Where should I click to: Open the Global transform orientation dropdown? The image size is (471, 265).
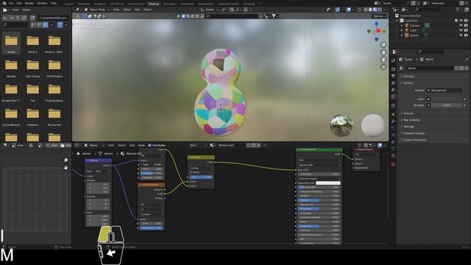210,10
